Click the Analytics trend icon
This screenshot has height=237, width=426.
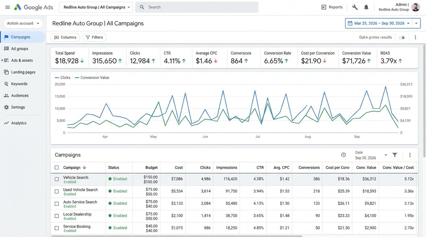(x=6, y=123)
